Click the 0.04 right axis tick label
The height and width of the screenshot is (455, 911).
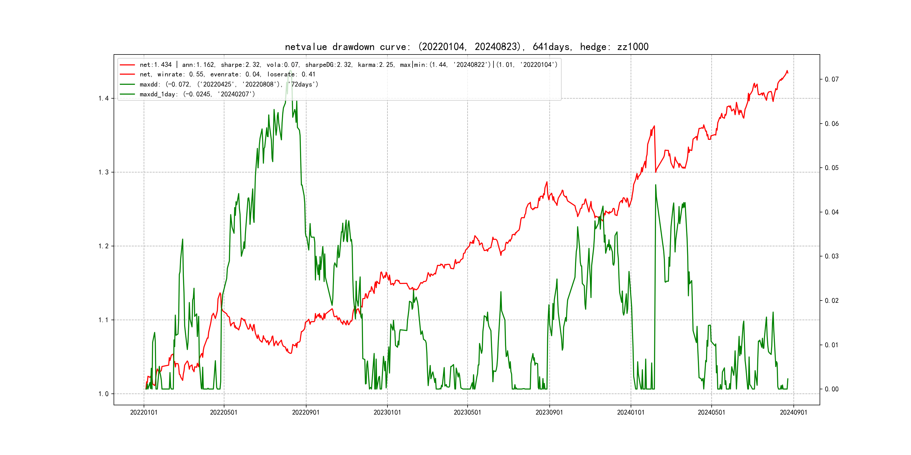click(x=831, y=212)
